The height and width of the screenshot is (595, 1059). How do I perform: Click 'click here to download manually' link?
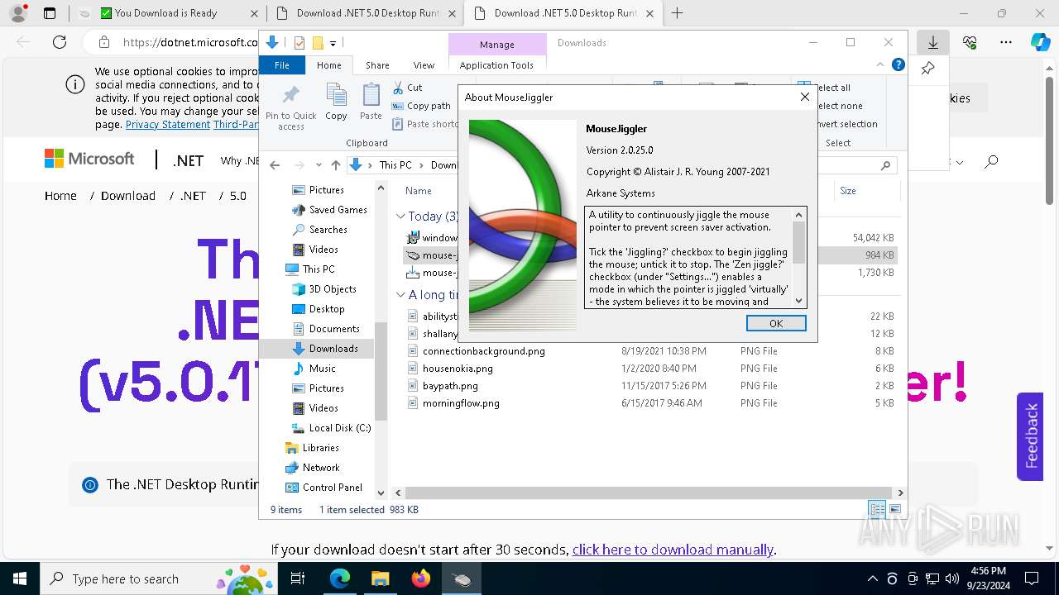click(x=673, y=550)
